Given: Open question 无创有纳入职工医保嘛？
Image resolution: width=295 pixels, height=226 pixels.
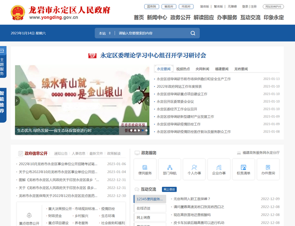Looking at the screenshot, I should (x=192, y=199).
